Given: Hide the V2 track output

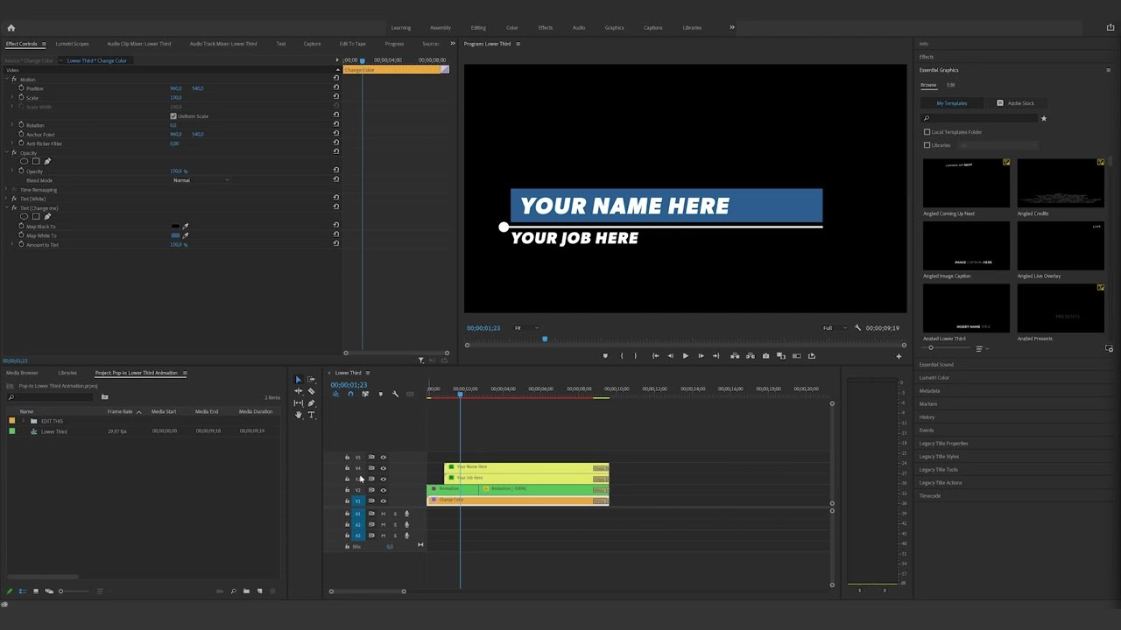Looking at the screenshot, I should tap(383, 490).
